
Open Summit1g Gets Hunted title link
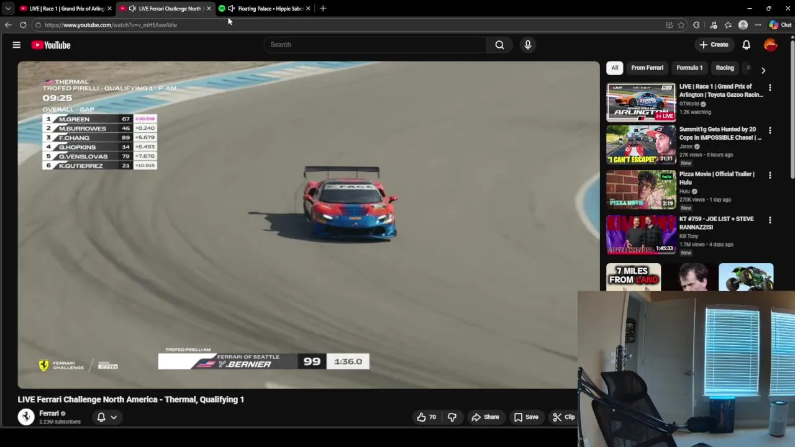(x=720, y=133)
